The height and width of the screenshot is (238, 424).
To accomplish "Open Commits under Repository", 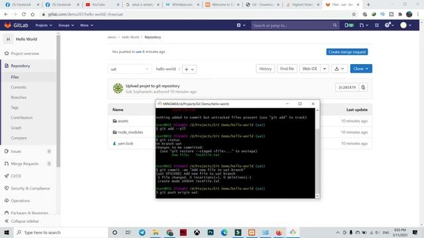I will [x=19, y=87].
